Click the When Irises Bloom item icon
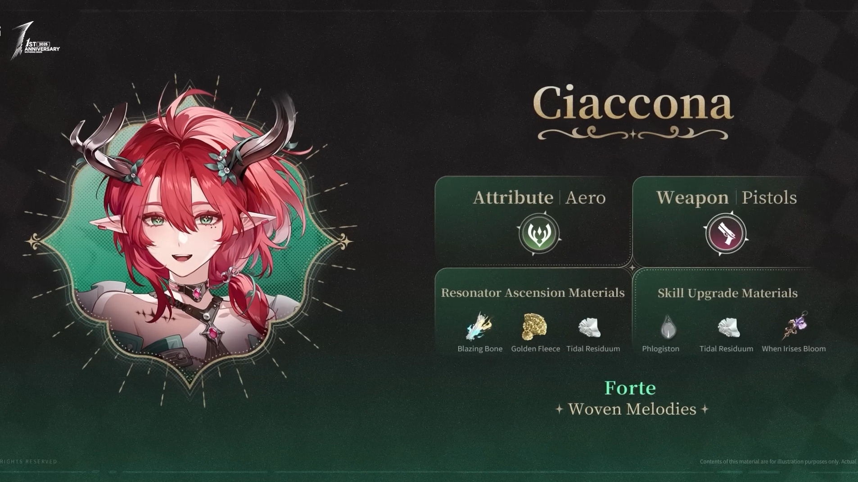The height and width of the screenshot is (482, 858). (796, 326)
